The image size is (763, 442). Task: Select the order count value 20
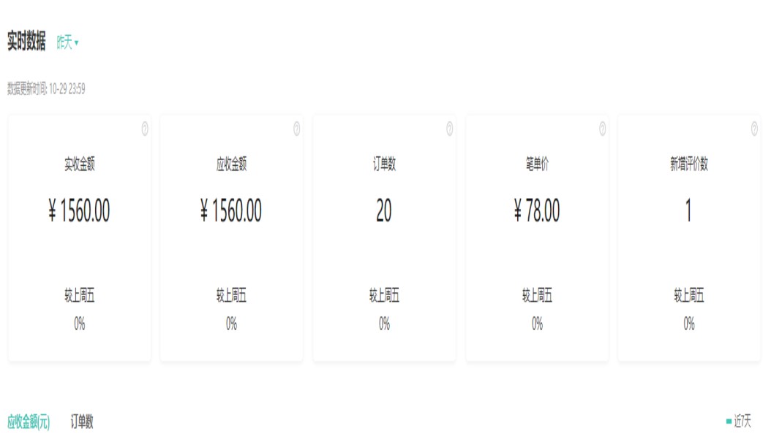click(384, 211)
